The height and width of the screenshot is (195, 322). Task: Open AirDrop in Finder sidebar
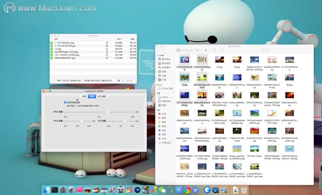[164, 59]
